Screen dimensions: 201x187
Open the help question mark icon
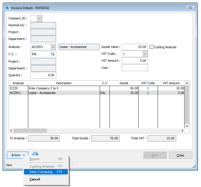[x=35, y=154]
